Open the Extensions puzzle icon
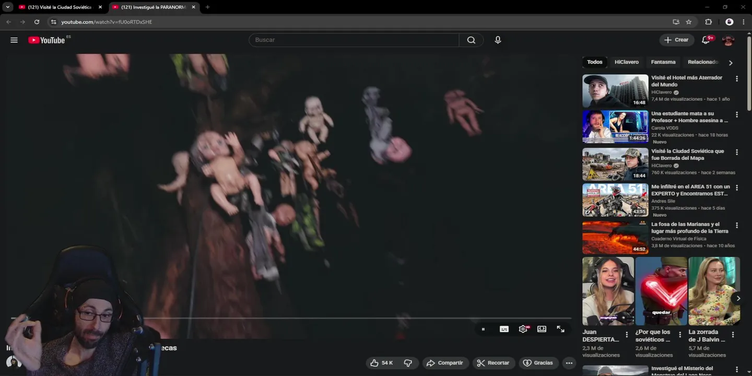The image size is (752, 376). point(709,22)
